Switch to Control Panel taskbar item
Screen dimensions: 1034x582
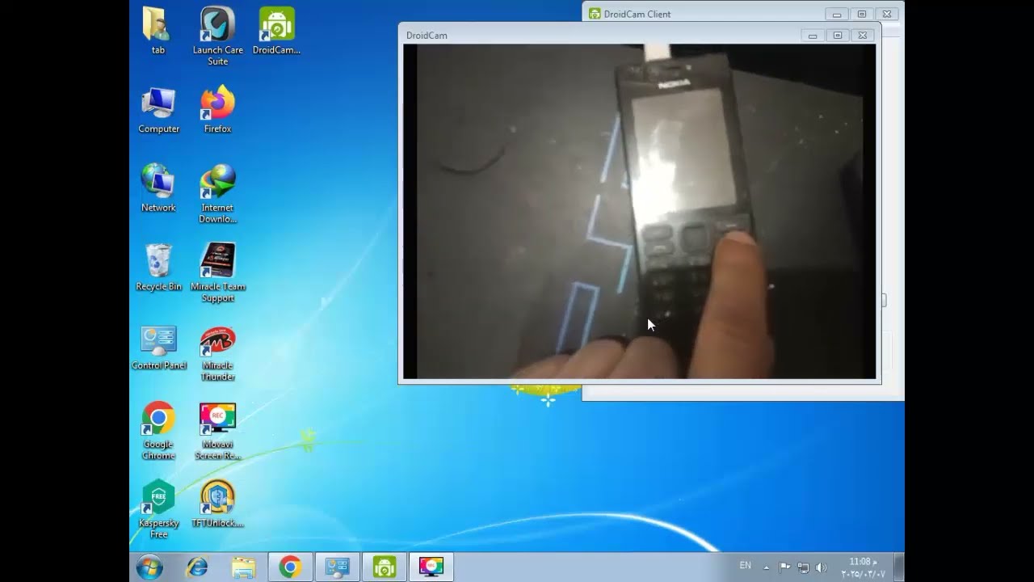click(x=337, y=567)
